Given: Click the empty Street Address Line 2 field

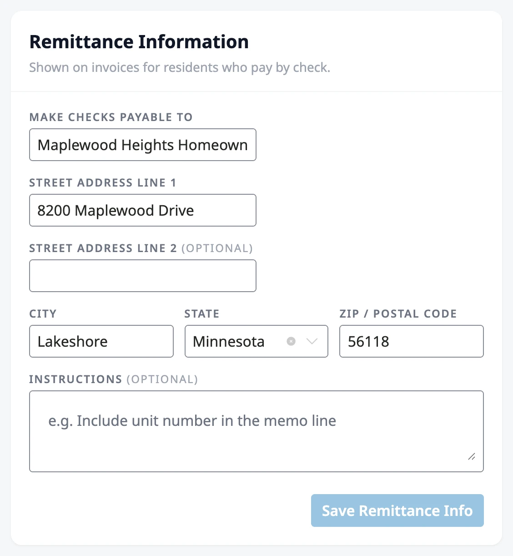Looking at the screenshot, I should (143, 276).
